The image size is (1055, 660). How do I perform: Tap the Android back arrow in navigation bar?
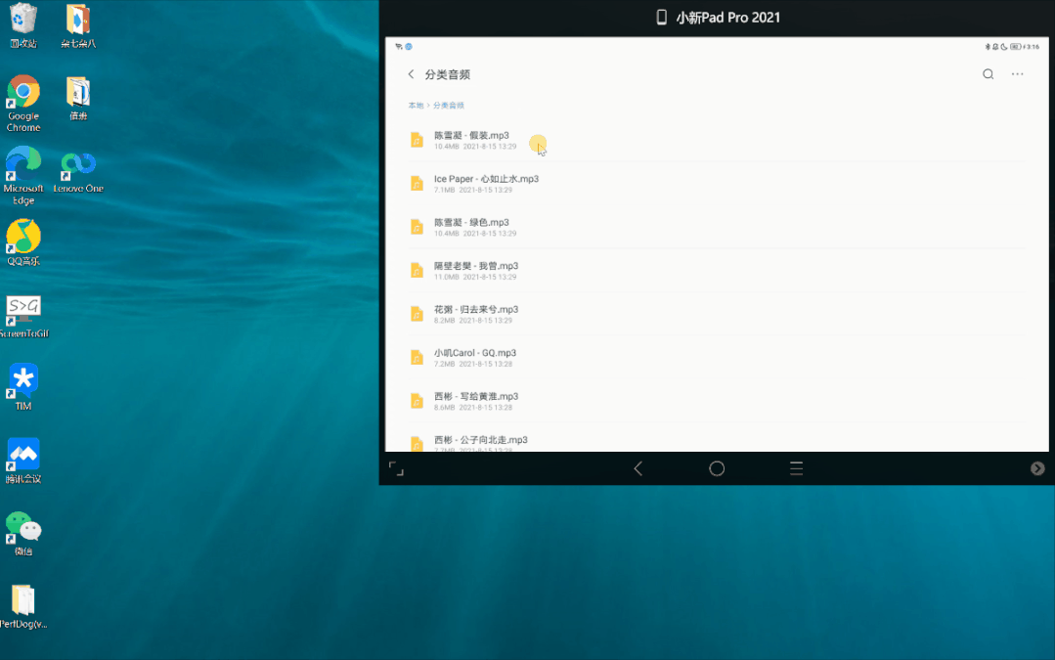(x=637, y=468)
